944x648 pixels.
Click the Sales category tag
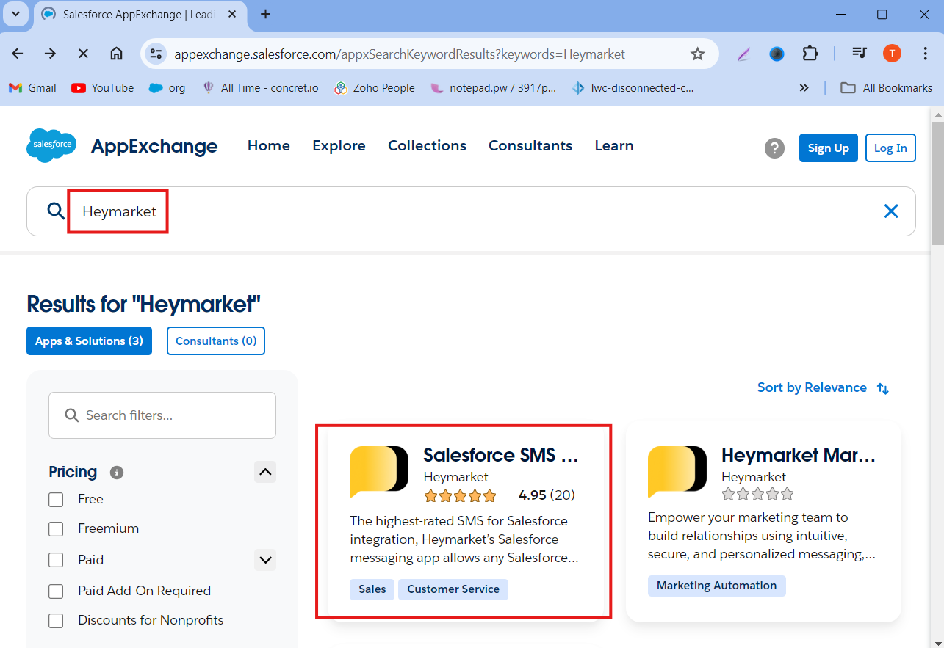click(x=372, y=589)
